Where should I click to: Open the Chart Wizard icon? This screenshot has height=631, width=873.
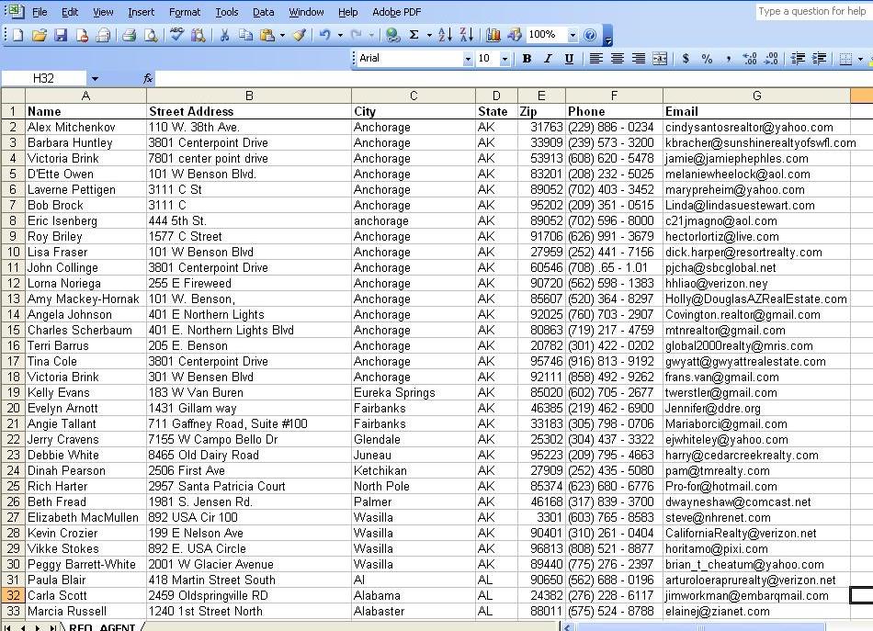coord(493,35)
